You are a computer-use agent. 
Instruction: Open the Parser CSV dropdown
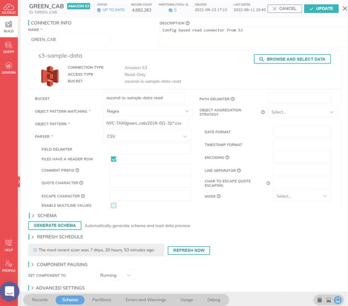147,137
